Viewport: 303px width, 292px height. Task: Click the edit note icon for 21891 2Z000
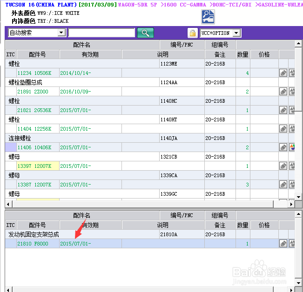[x=283, y=92]
